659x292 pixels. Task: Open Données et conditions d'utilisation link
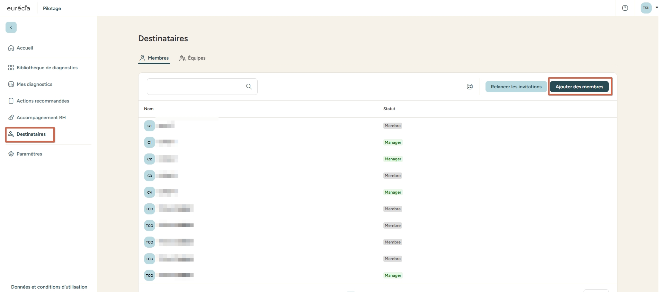49,287
